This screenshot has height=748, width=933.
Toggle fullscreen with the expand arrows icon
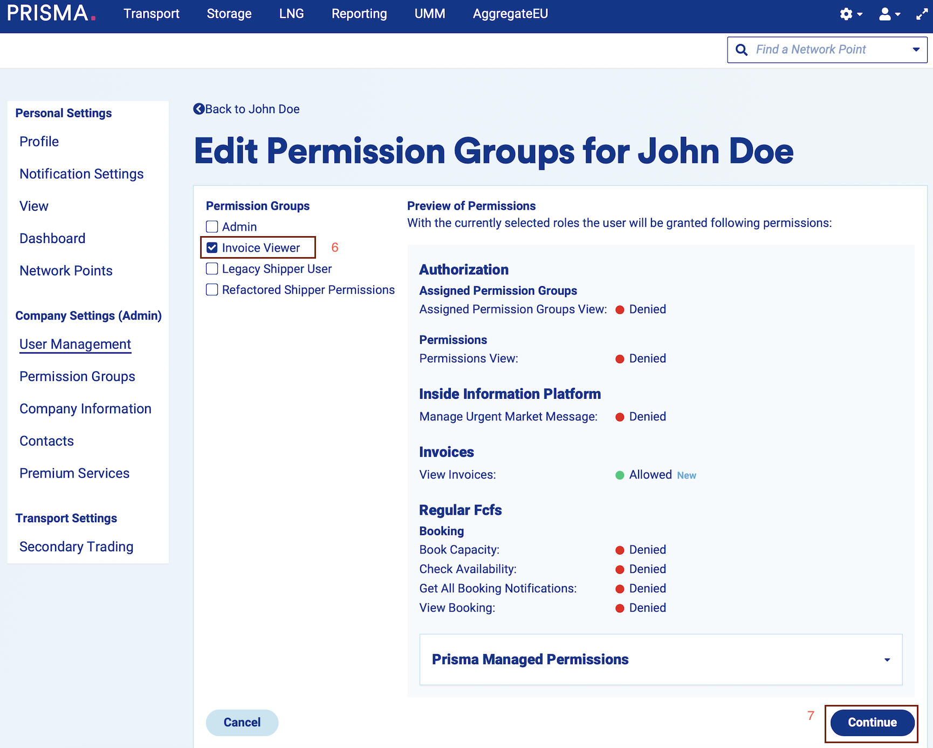click(x=922, y=15)
